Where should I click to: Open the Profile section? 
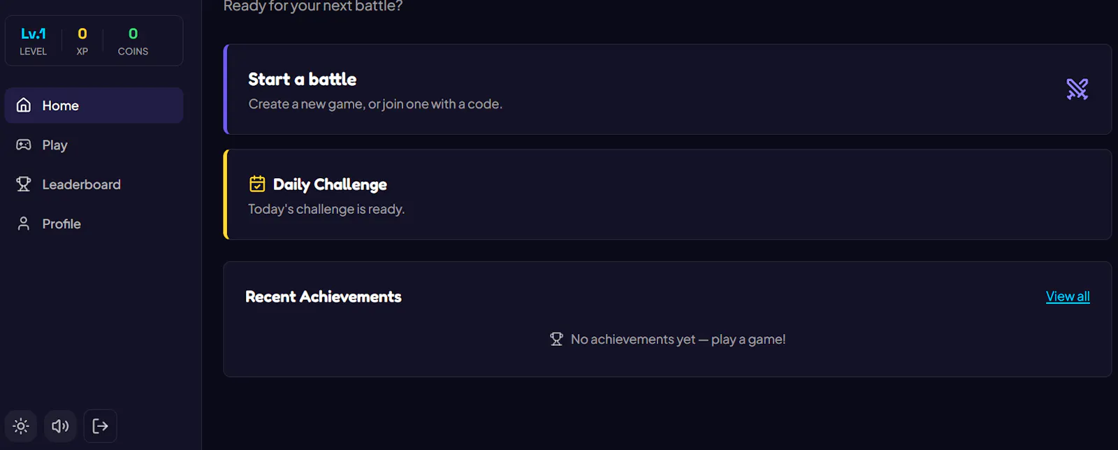point(94,224)
